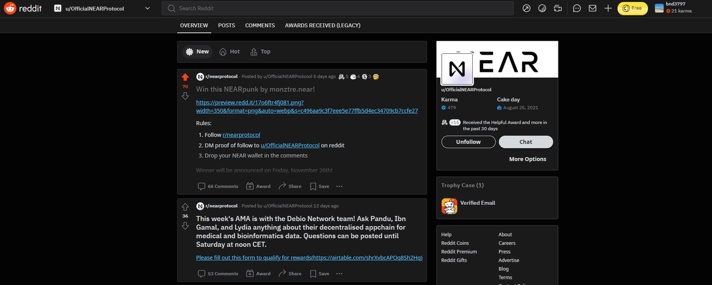The height and width of the screenshot is (285, 712).
Task: Open the Press footer link
Action: coord(505,252)
